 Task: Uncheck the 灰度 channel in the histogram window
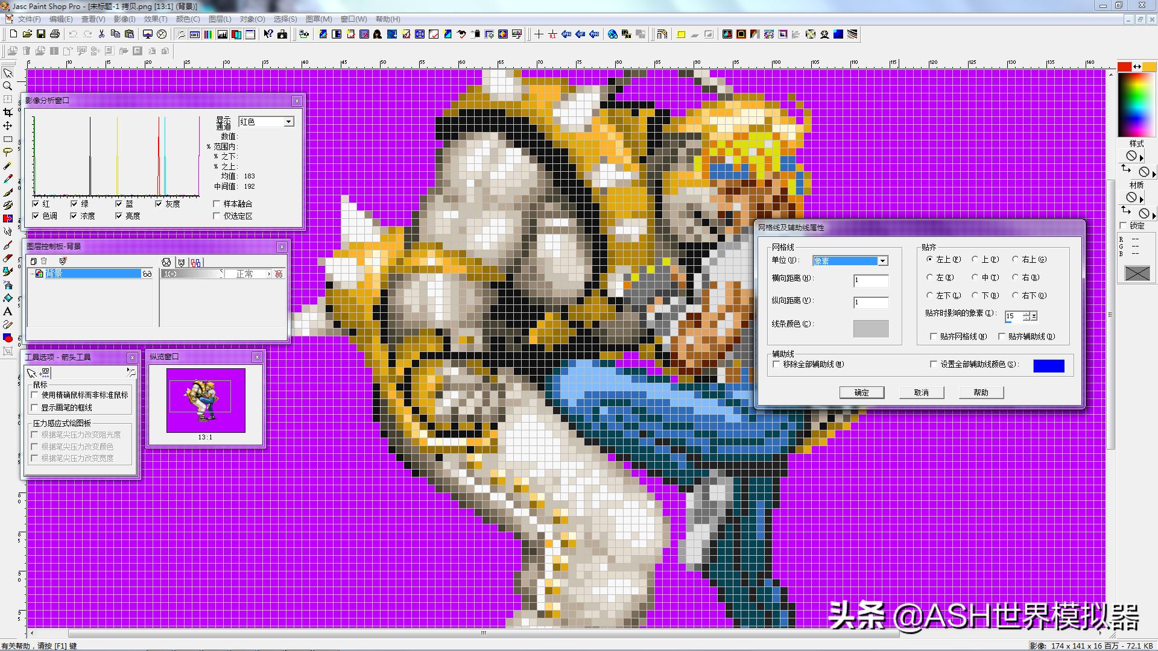click(x=159, y=204)
